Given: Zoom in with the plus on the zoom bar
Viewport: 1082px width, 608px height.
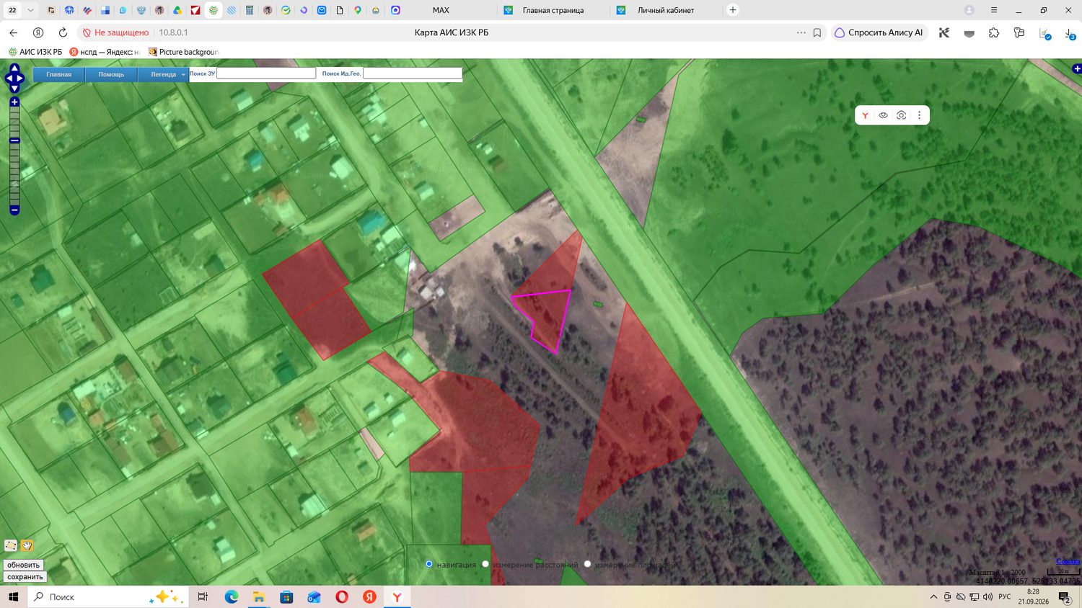Looking at the screenshot, I should pos(14,102).
